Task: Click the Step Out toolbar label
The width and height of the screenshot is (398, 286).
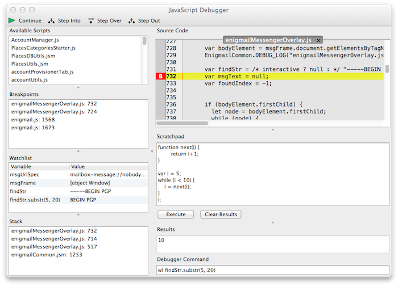Action: [149, 21]
